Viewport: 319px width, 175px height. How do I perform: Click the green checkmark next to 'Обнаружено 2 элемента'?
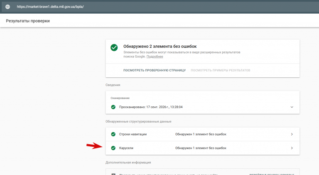pyautogui.click(x=114, y=48)
